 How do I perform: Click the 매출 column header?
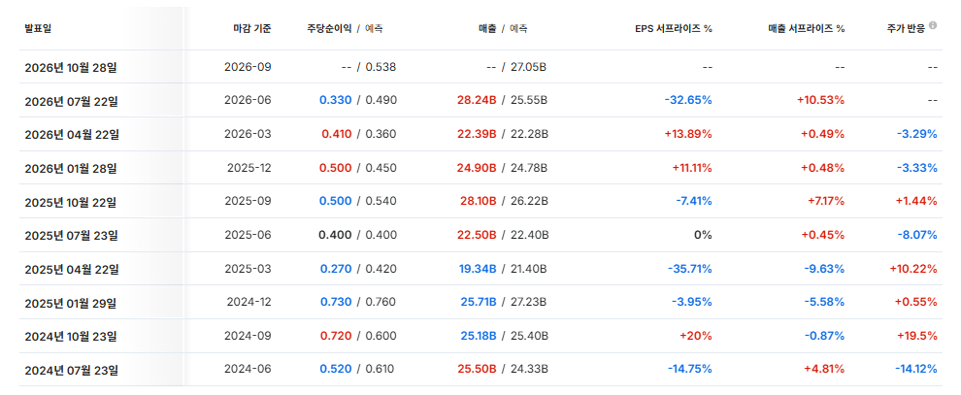[x=487, y=28]
